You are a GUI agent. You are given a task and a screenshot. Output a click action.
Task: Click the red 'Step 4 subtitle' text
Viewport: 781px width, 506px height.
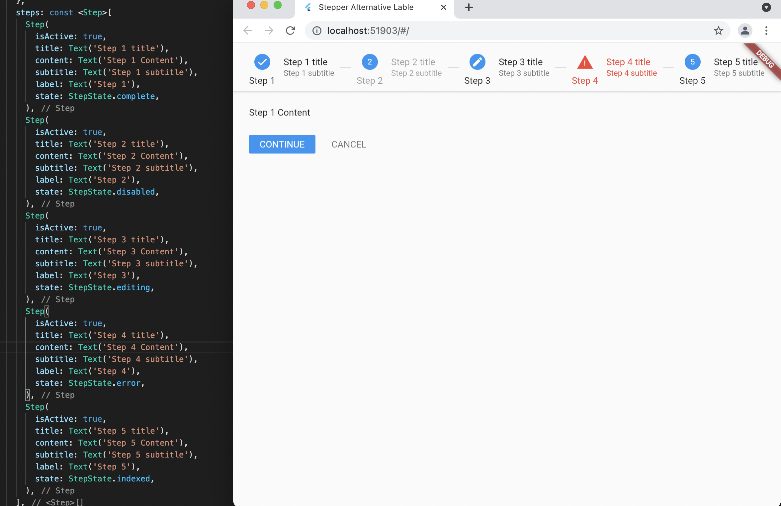click(632, 73)
